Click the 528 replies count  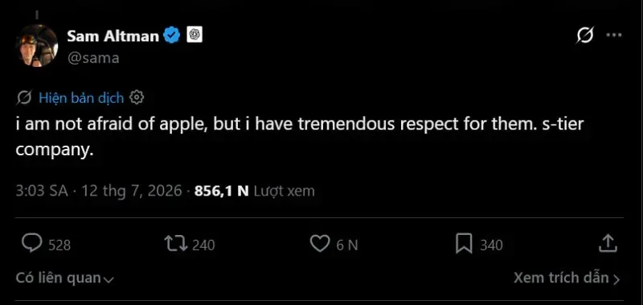point(59,245)
